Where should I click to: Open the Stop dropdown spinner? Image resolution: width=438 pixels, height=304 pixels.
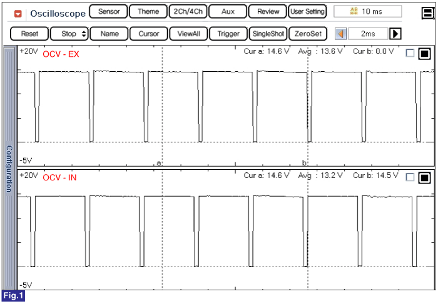click(x=84, y=34)
